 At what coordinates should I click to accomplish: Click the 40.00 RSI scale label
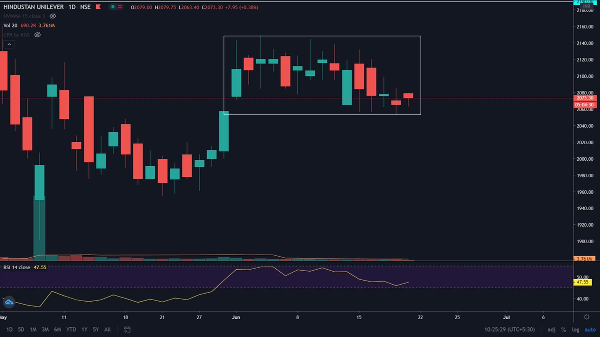click(581, 299)
